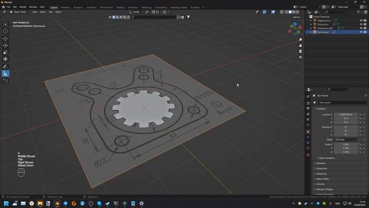Image resolution: width=369 pixels, height=208 pixels.
Task: Select the Select Box tool in the viewport toolbar
Action: [5, 24]
